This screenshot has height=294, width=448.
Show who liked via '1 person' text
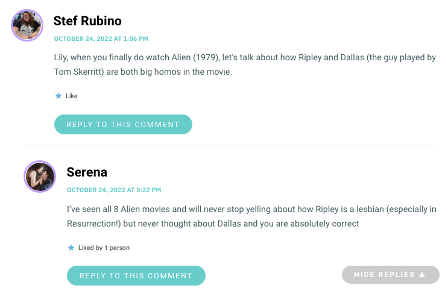pos(117,248)
